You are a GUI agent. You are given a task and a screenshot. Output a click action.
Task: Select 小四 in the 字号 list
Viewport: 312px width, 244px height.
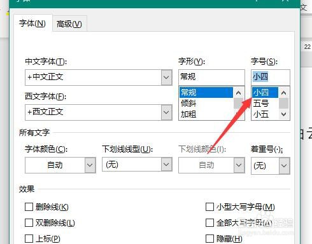[x=266, y=93]
